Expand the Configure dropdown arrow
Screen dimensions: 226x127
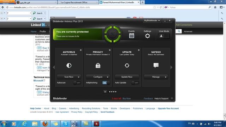(107, 77)
